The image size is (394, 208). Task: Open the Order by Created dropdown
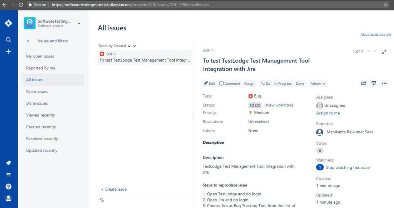134,46
